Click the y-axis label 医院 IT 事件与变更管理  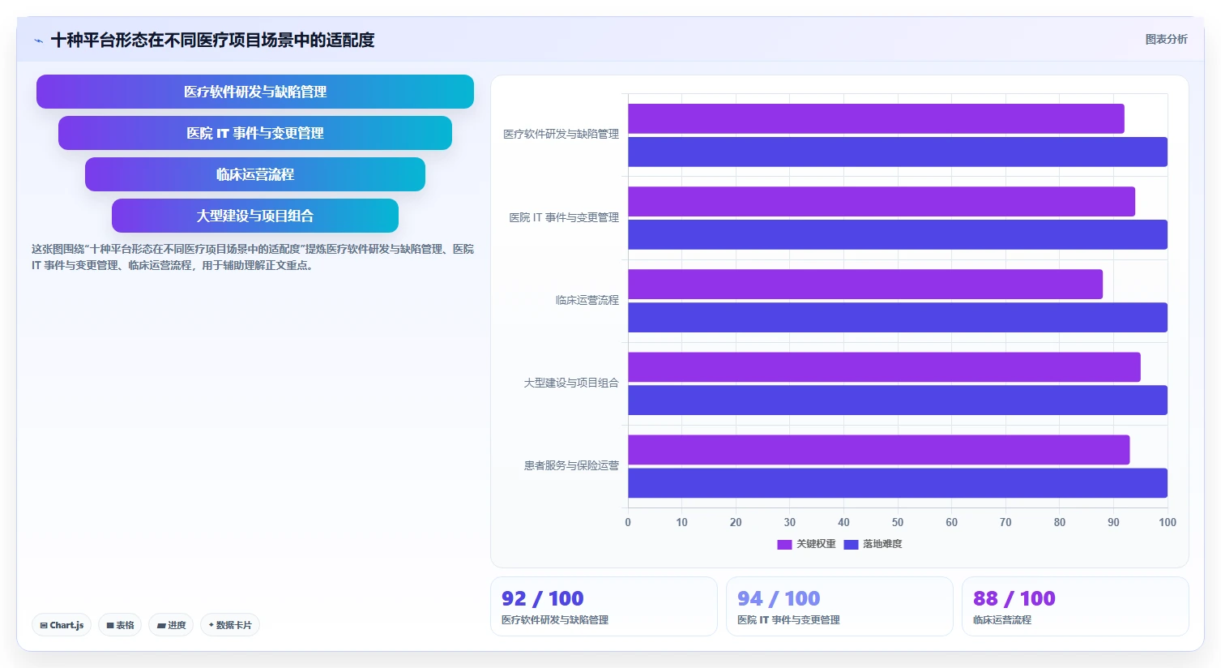(x=564, y=217)
